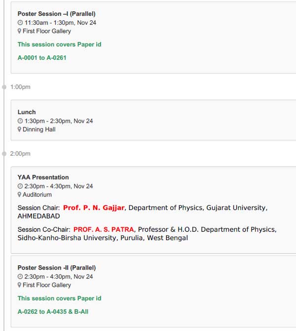
Task: Click the Prof. P. N. Gajjar name
Action: point(94,207)
